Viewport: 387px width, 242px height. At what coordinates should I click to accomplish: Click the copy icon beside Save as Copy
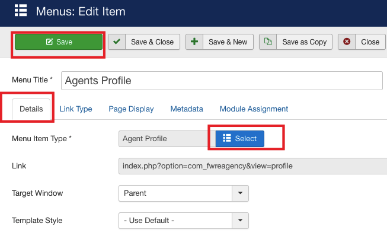click(x=268, y=42)
